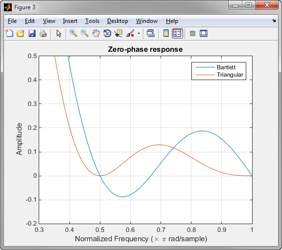Click the orange Triangular legend line sample
This screenshot has height=250, width=282.
point(205,75)
